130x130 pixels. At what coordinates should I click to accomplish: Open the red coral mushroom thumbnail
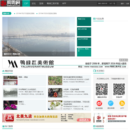(x=55, y=93)
